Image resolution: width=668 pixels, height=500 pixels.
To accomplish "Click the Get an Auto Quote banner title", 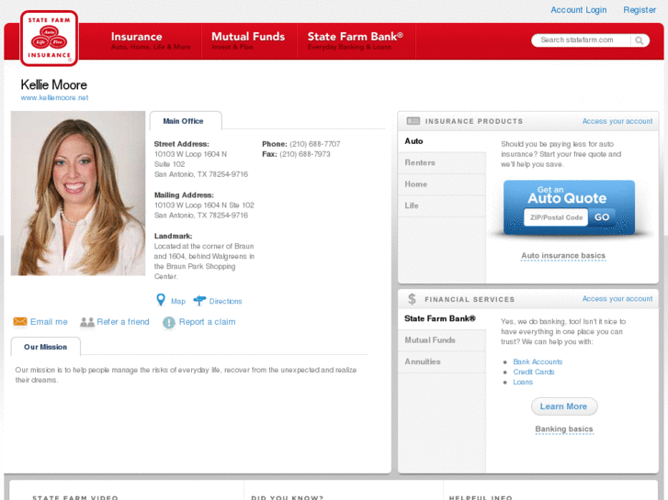I will click(567, 195).
